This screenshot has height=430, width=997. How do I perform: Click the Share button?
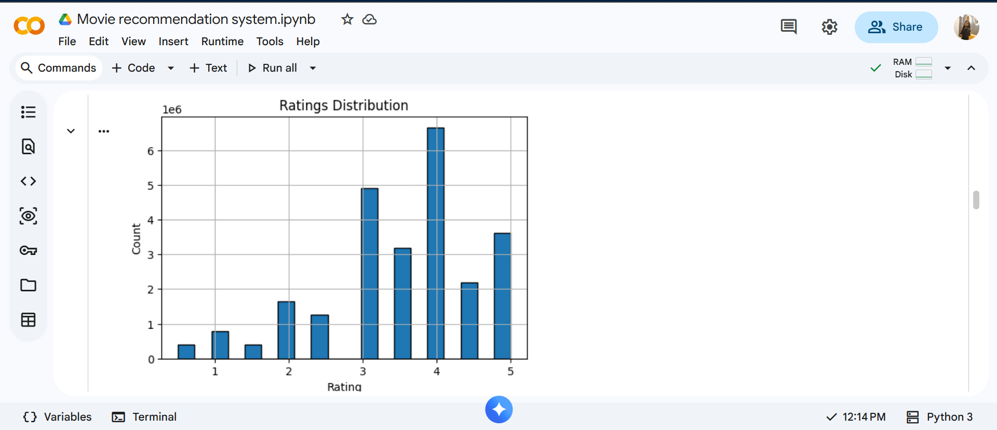(896, 27)
